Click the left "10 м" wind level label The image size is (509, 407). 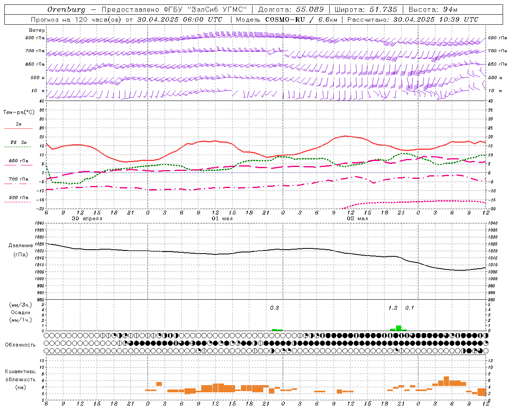38,91
